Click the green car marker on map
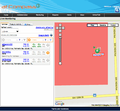This screenshot has height=111, width=120. tap(97, 51)
